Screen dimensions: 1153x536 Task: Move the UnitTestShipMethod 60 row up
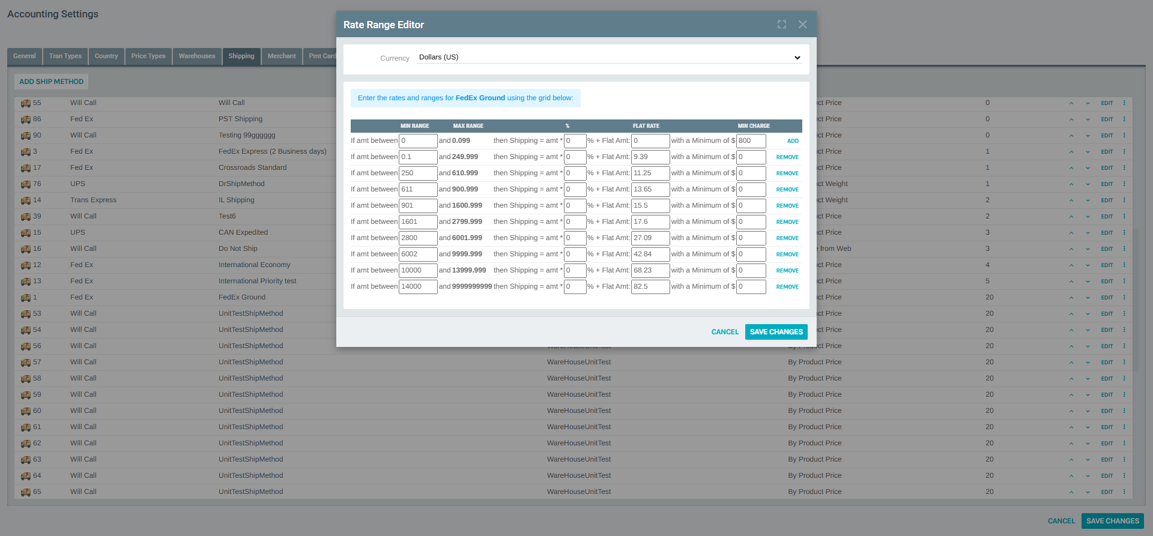[1071, 411]
